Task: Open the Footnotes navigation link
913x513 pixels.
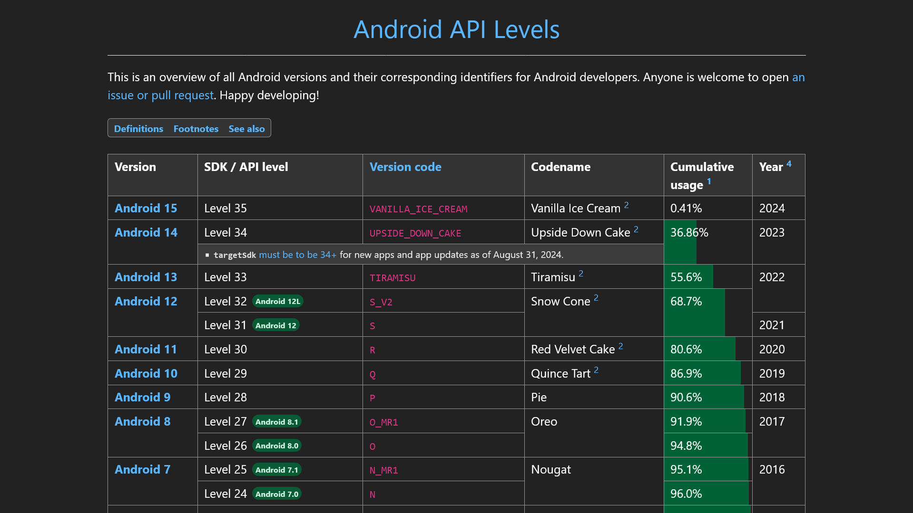Action: pos(196,129)
